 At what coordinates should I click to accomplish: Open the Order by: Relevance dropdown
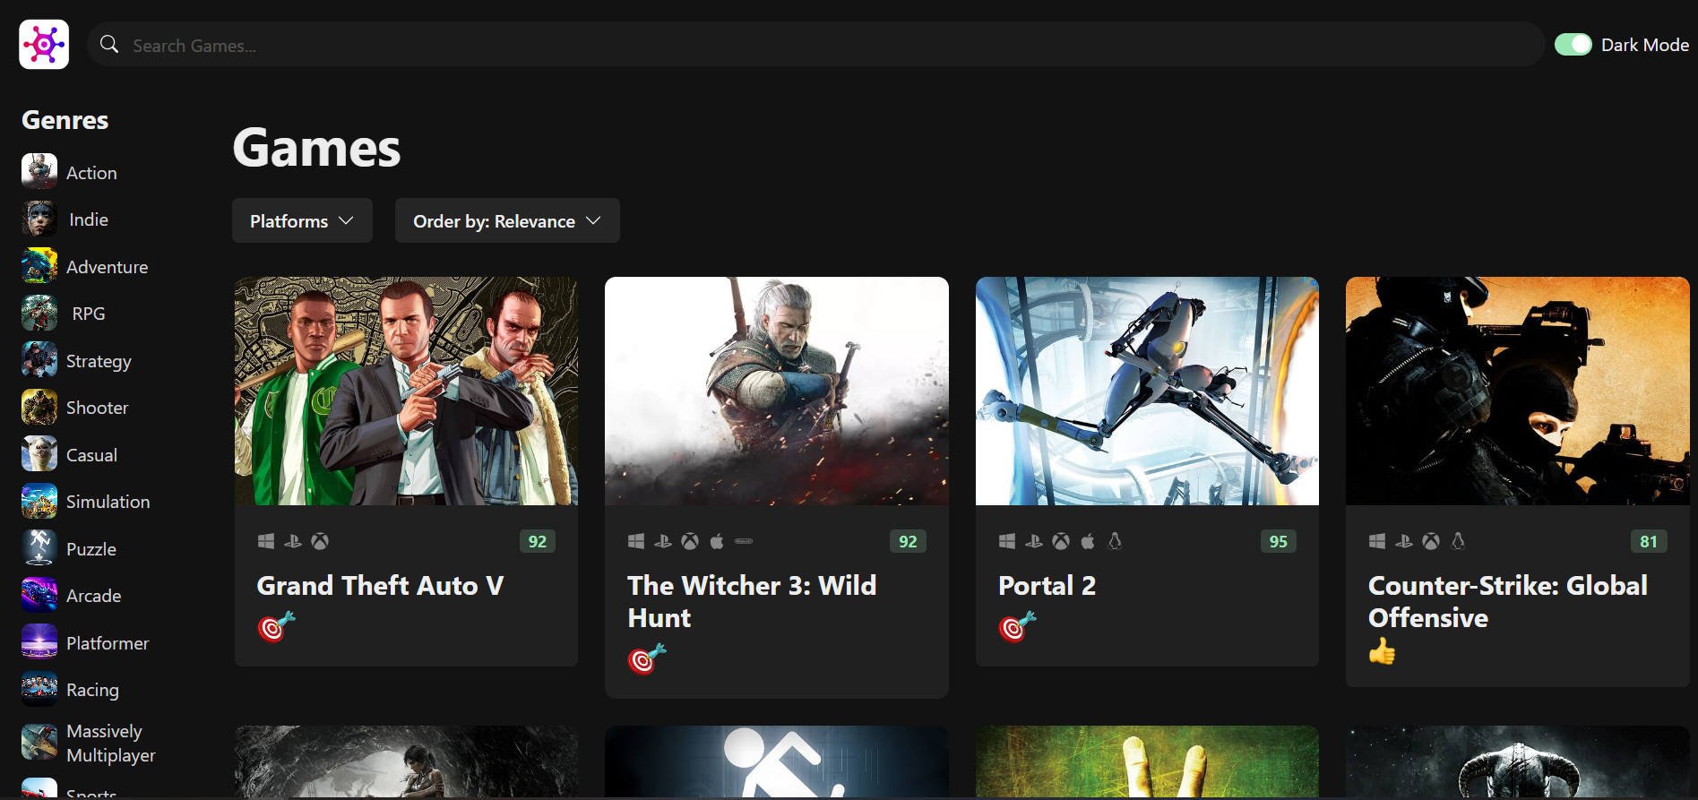point(507,220)
